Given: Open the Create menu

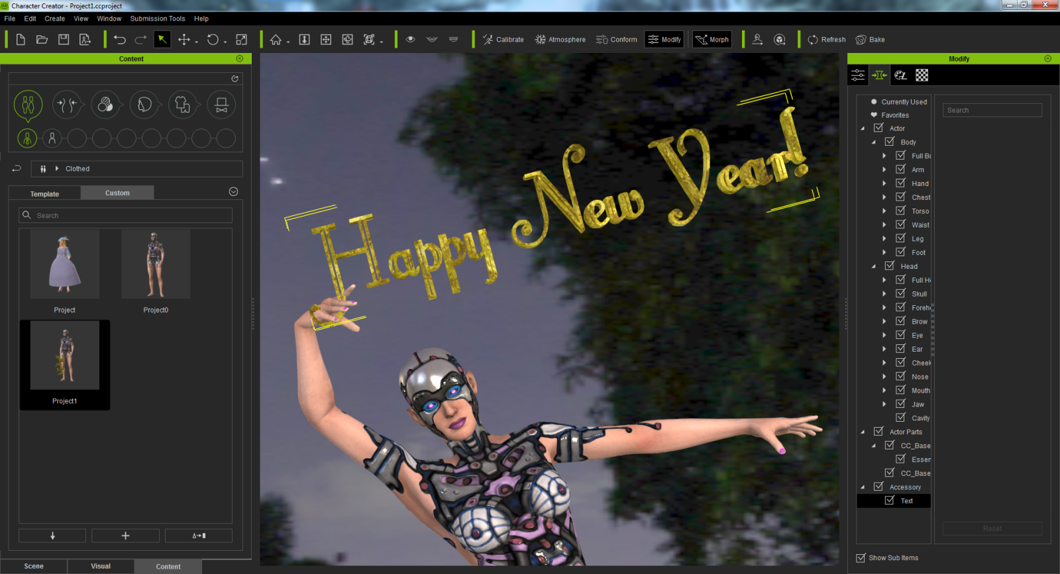Looking at the screenshot, I should point(55,19).
